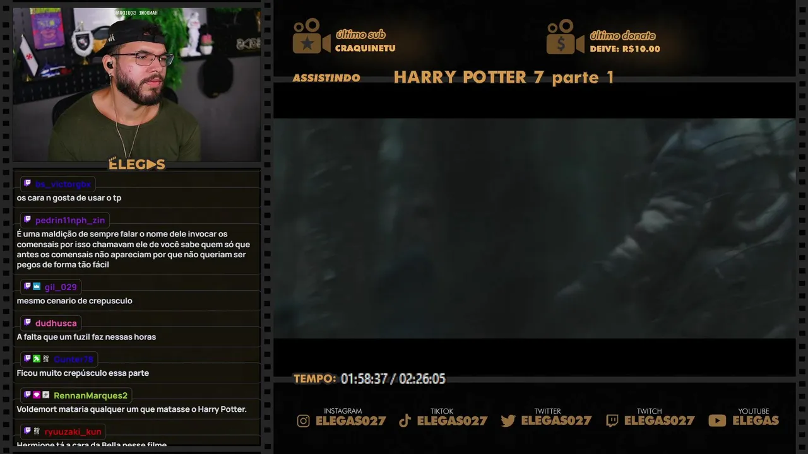This screenshot has width=808, height=454.
Task: Click the TikTok logo icon
Action: [x=405, y=421]
